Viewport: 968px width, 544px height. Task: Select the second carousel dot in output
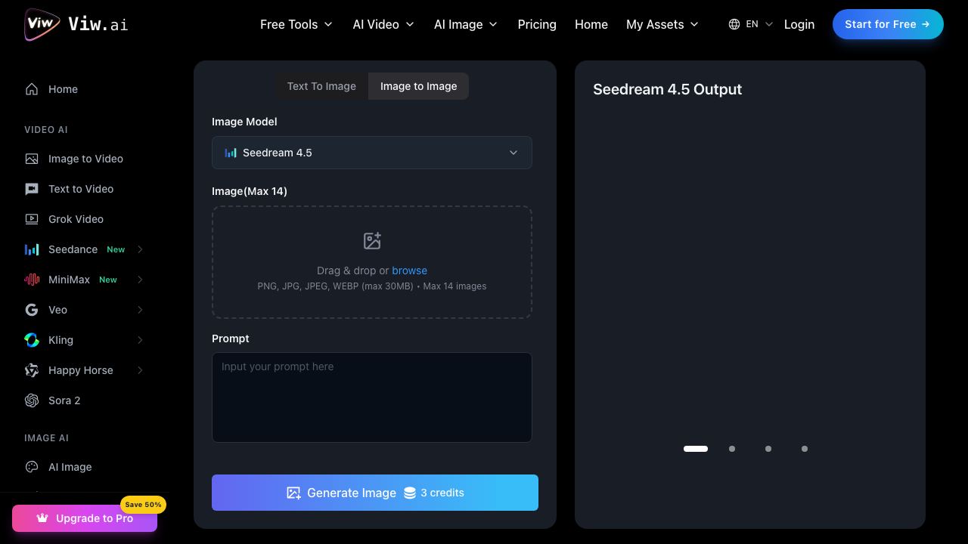[732, 449]
